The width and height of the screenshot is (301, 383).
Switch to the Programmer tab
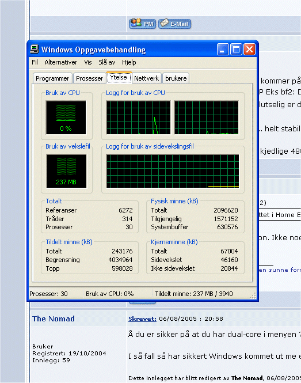click(x=52, y=78)
